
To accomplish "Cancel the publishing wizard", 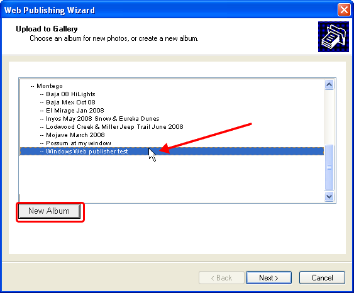I will point(322,278).
